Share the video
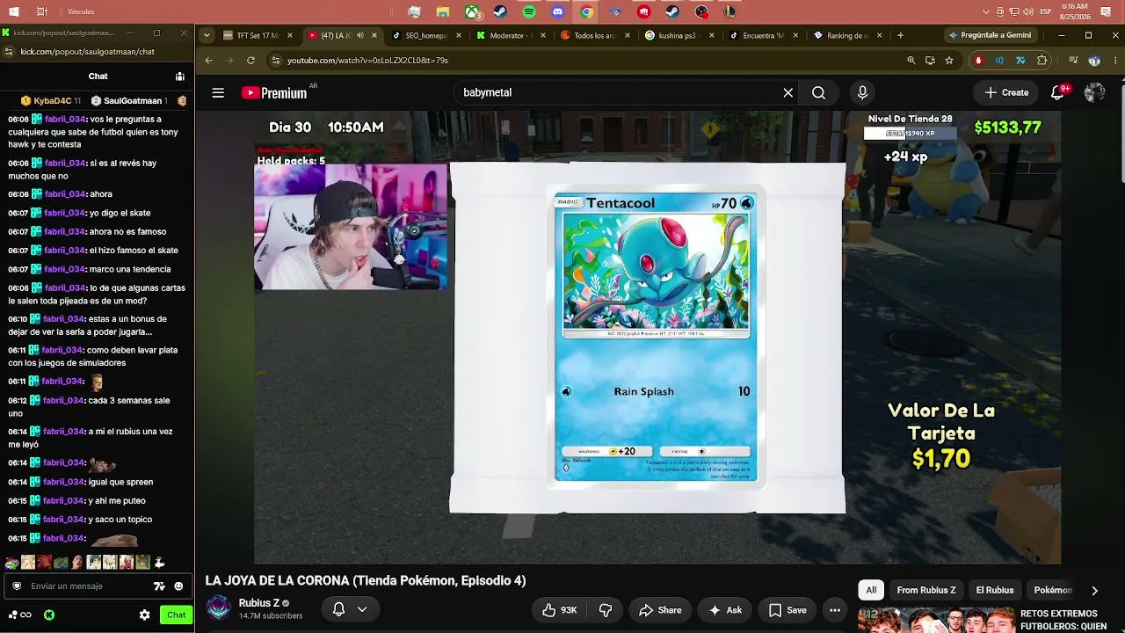The height and width of the screenshot is (633, 1125). pos(660,610)
